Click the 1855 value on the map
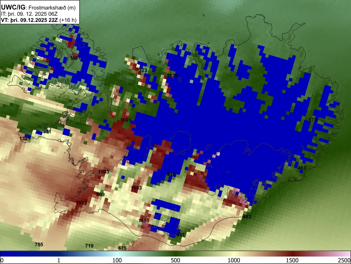Viewport: 351px width, 264px height. [144, 220]
